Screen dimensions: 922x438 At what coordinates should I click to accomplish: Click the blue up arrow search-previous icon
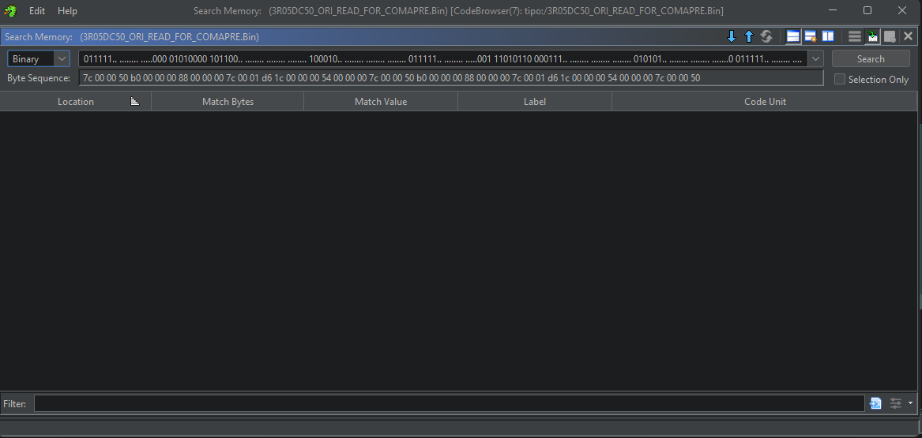(748, 36)
